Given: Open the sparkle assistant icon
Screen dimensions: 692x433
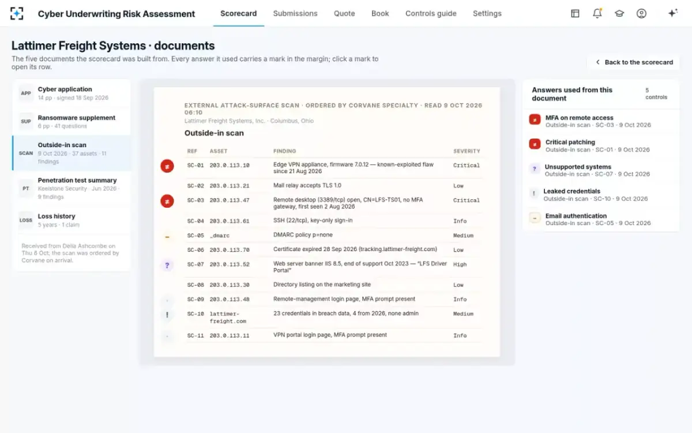Looking at the screenshot, I should pyautogui.click(x=672, y=13).
